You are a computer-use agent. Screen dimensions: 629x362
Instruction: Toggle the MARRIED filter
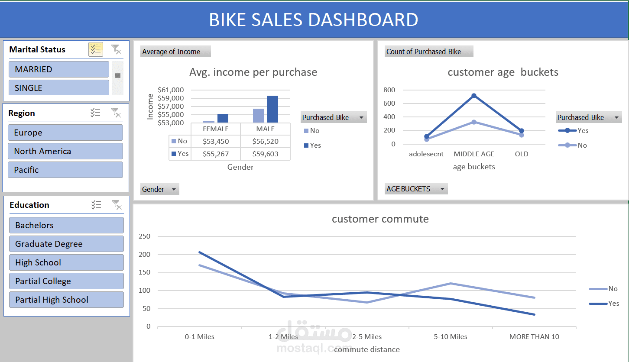58,69
